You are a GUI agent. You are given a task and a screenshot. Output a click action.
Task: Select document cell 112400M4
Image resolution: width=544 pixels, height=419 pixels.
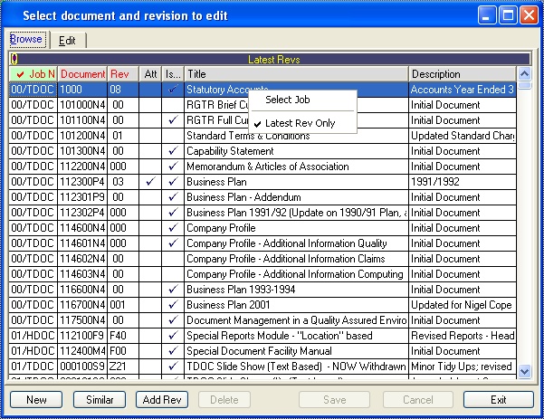point(82,350)
